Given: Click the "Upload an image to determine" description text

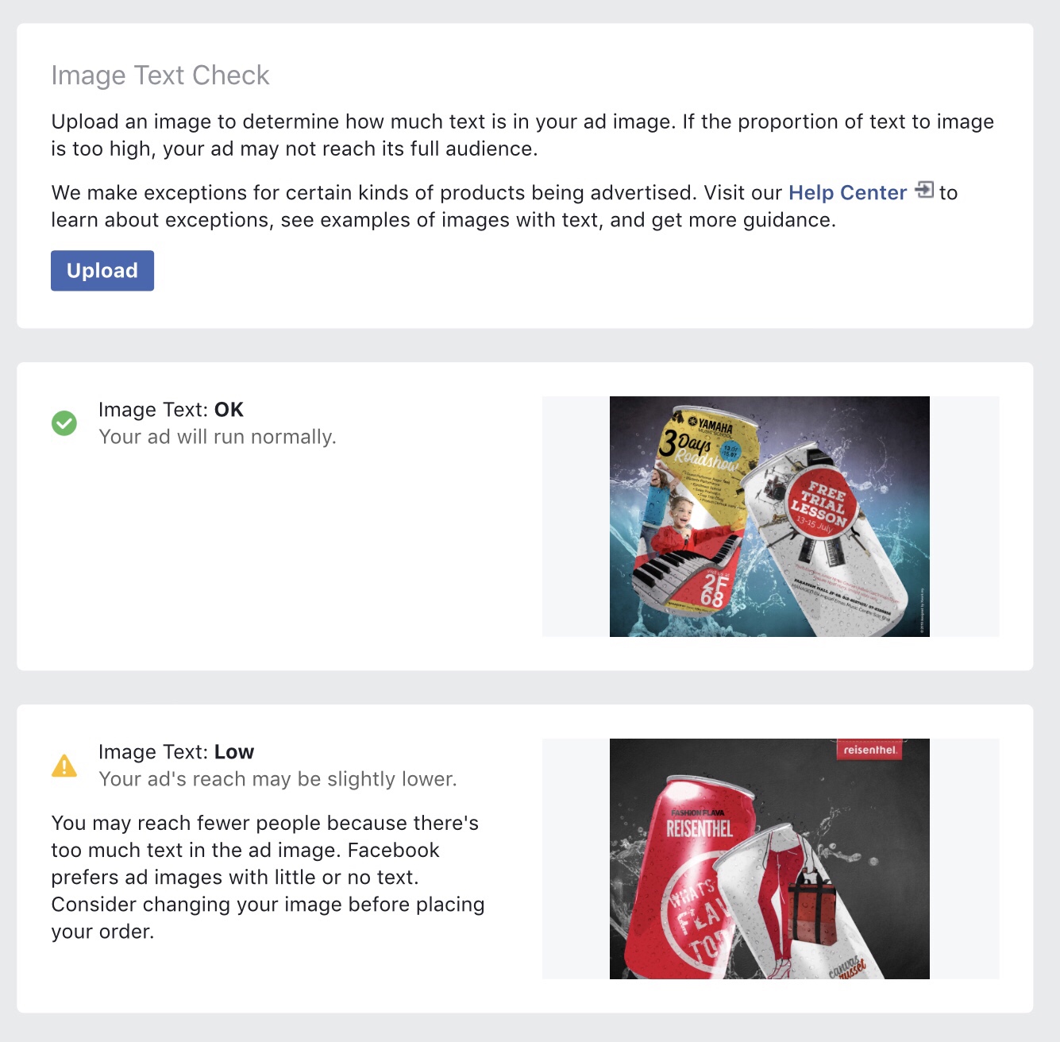Looking at the screenshot, I should (522, 135).
